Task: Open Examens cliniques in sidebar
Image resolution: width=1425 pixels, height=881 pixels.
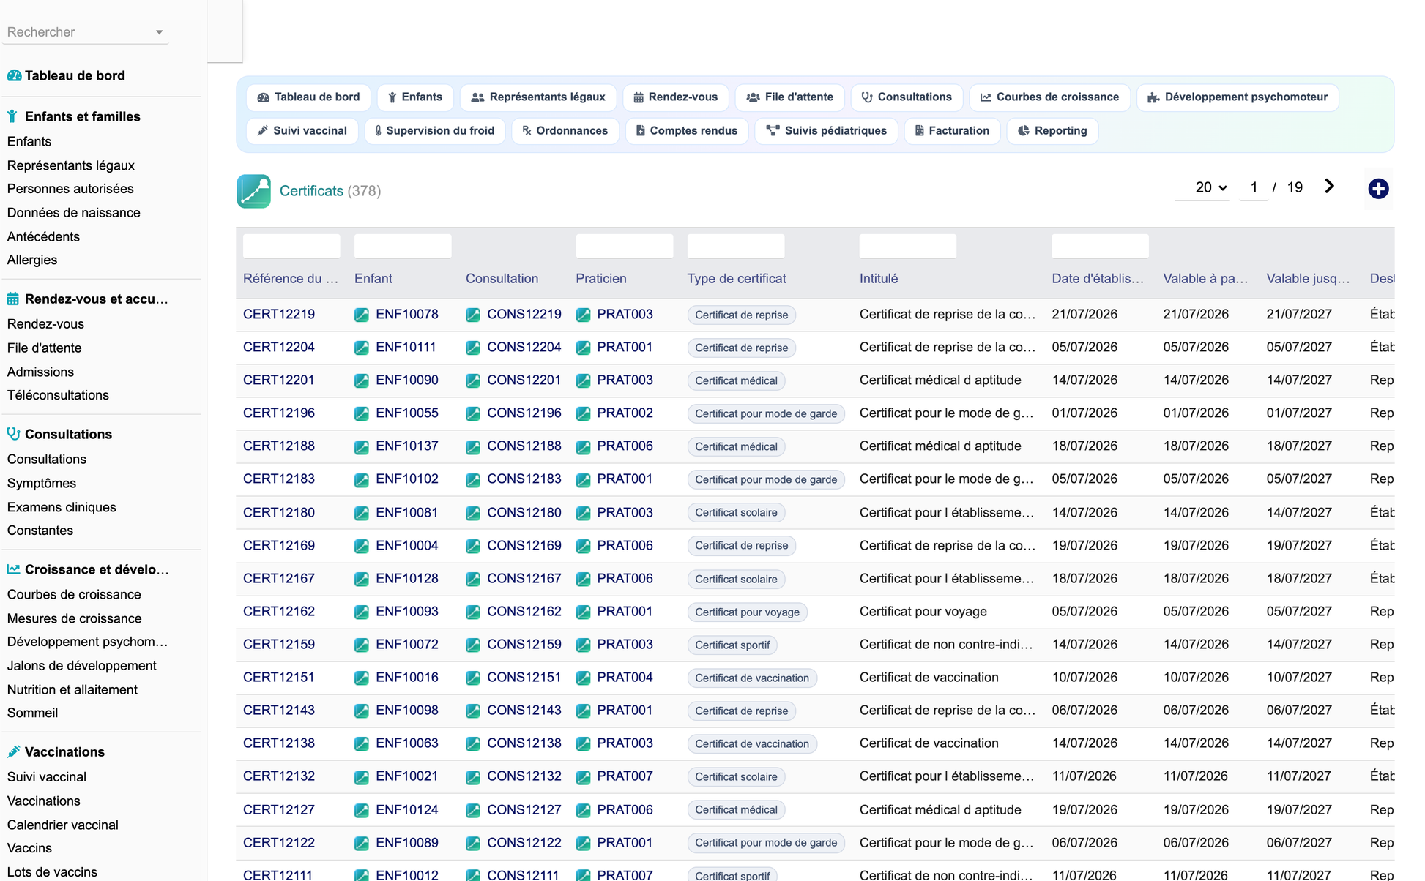Action: pyautogui.click(x=62, y=507)
